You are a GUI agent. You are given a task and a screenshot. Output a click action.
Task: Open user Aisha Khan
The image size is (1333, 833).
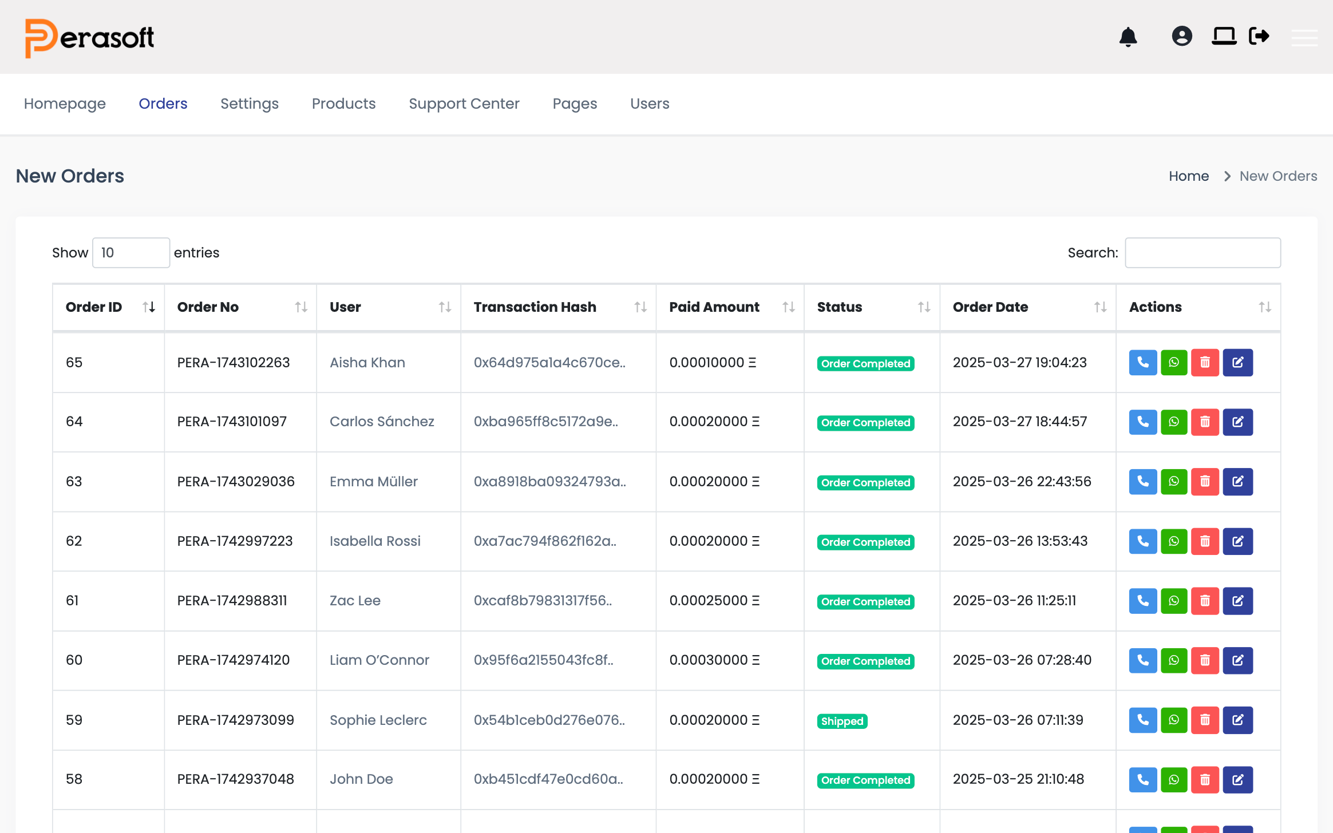coord(367,363)
